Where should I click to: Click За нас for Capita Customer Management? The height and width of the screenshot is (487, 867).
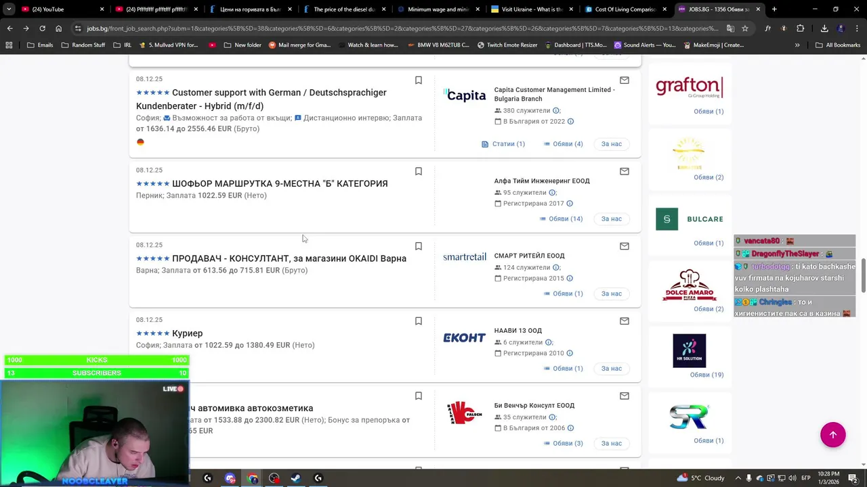pyautogui.click(x=612, y=144)
